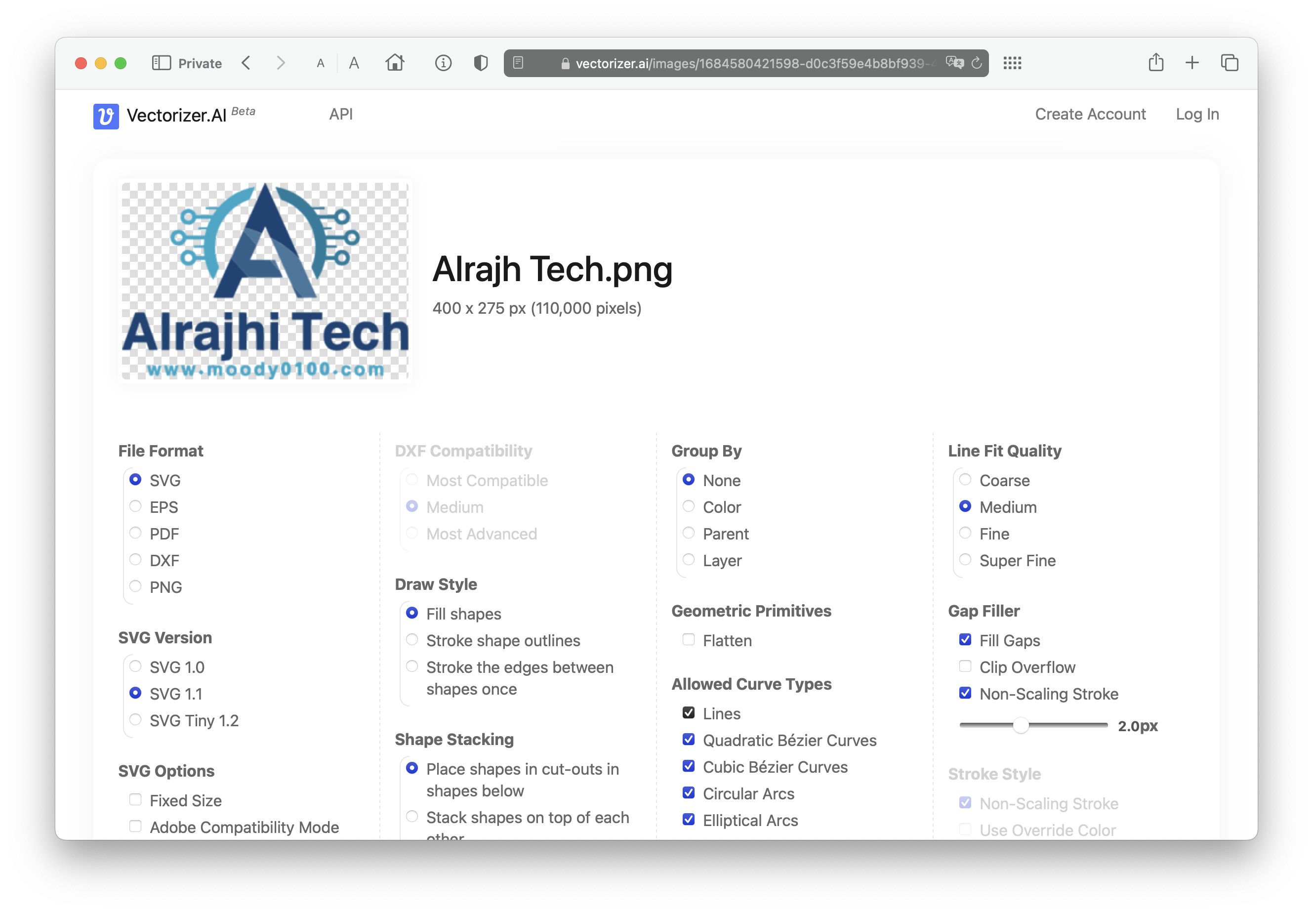Select Stroke the edges between shapes once
1313x913 pixels.
point(412,666)
